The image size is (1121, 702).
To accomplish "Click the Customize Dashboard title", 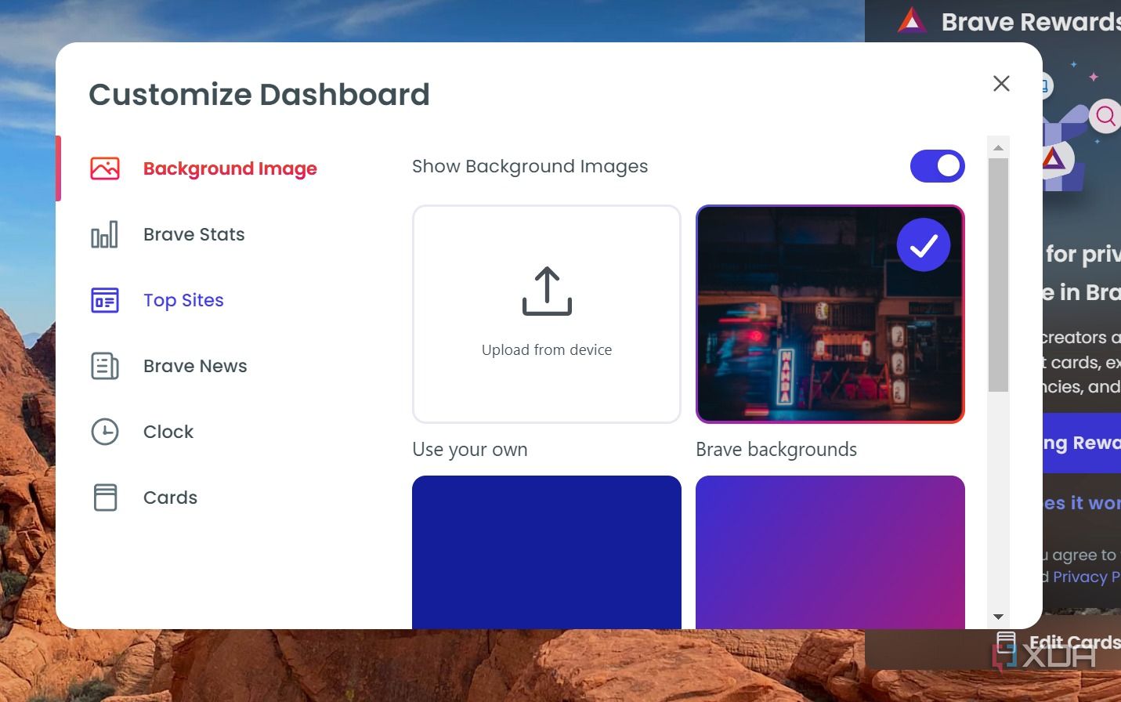I will pyautogui.click(x=259, y=95).
